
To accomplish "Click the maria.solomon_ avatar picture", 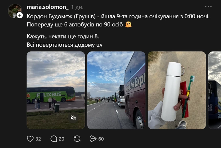I will point(15,11).
